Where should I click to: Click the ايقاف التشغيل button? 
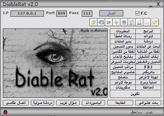(148, 57)
